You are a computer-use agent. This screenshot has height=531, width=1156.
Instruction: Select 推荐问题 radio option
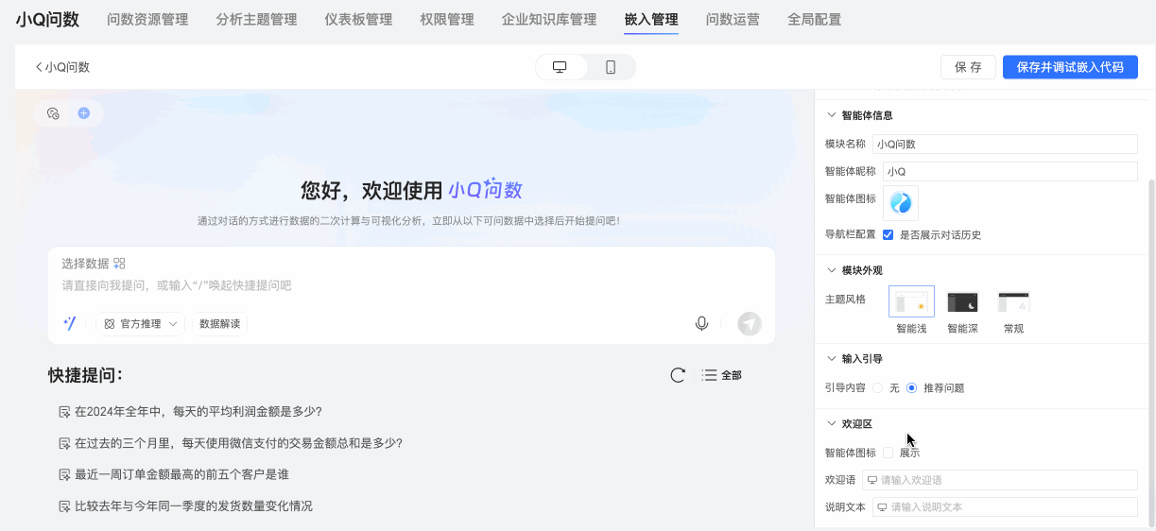[911, 387]
